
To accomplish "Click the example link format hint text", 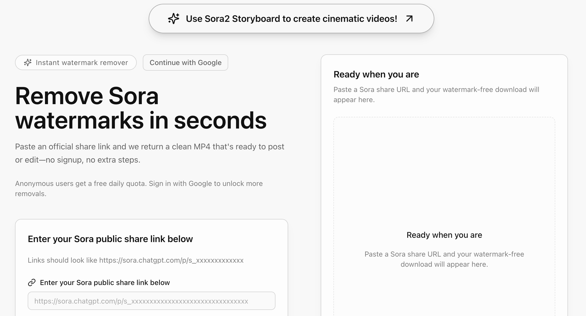I will (x=135, y=260).
